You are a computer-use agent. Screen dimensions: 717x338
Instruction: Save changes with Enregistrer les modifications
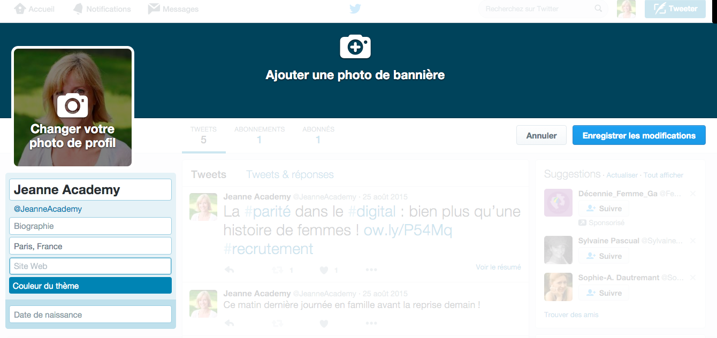[x=639, y=135]
